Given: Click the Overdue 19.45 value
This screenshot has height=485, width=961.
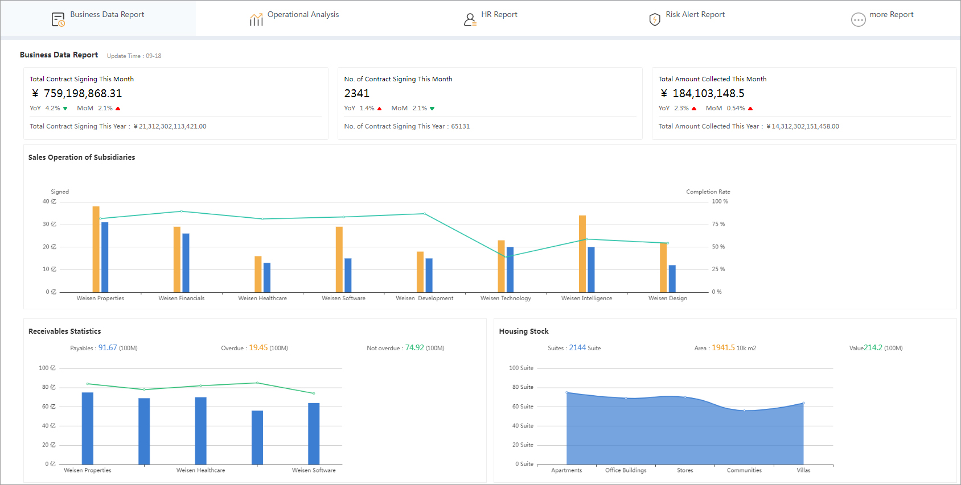Looking at the screenshot, I should pyautogui.click(x=258, y=347).
